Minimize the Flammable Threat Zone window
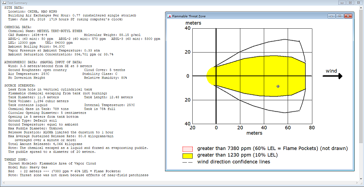Viewport: 364px width, 187px height. click(x=331, y=16)
